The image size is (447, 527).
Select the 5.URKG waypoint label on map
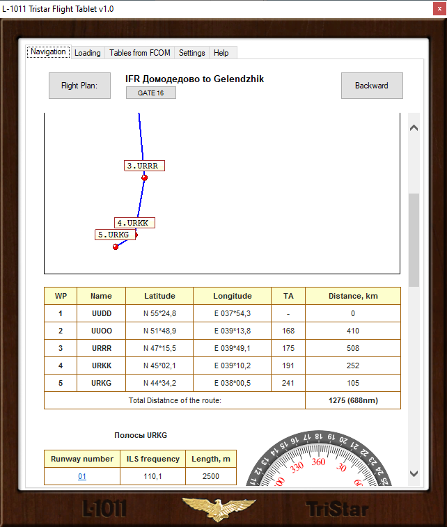pyautogui.click(x=116, y=235)
